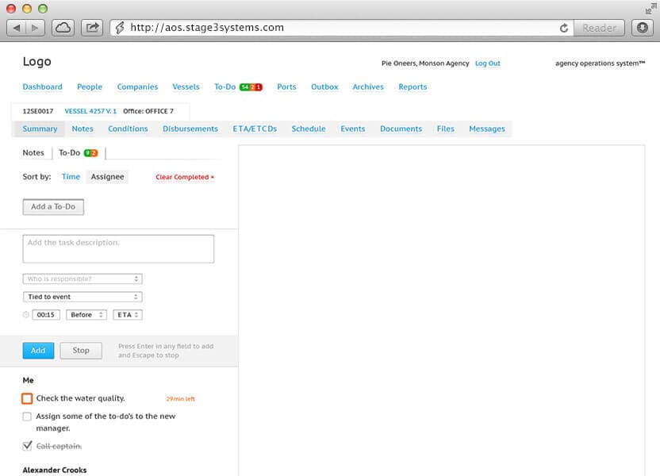The image size is (660, 476).
Task: Click the Log Out link
Action: 488,63
